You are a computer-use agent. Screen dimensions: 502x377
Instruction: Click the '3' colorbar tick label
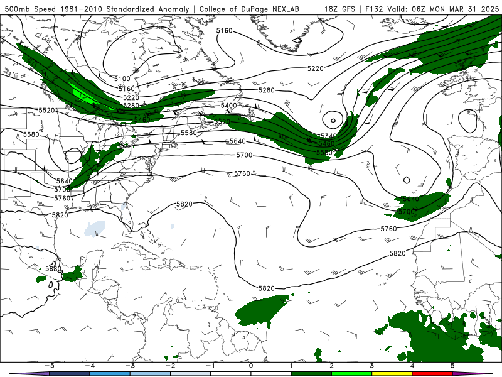pyautogui.click(x=371, y=366)
